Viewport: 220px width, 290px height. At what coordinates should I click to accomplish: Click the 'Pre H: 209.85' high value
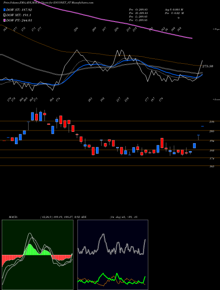tap(138, 13)
